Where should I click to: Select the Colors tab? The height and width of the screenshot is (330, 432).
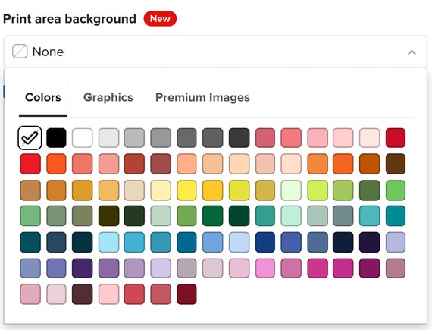[43, 97]
